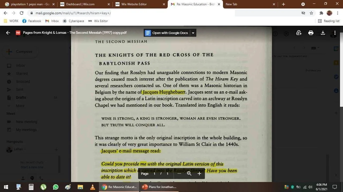Viewport: 343px width, 192px height.
Task: Open My meetings in Meet
Action: (26, 130)
